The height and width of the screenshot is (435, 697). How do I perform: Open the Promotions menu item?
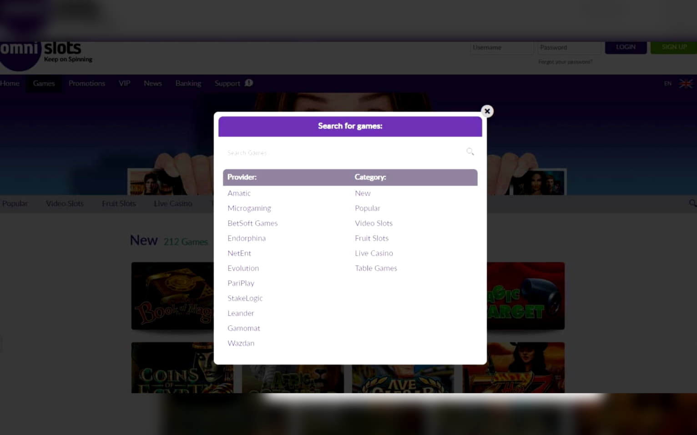pyautogui.click(x=87, y=83)
